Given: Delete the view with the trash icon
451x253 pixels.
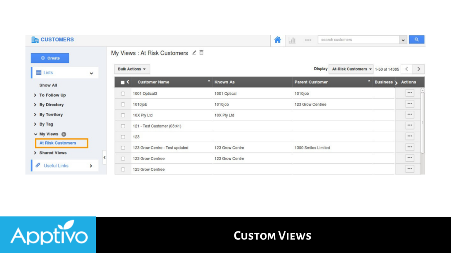Looking at the screenshot, I should click(x=201, y=52).
